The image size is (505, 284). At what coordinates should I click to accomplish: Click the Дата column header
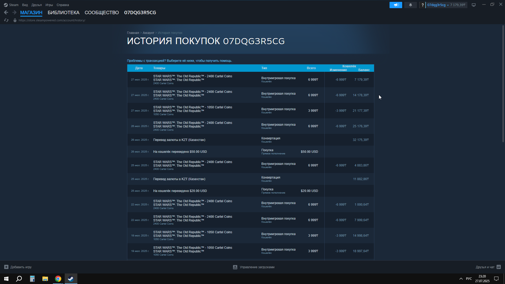coord(139,68)
